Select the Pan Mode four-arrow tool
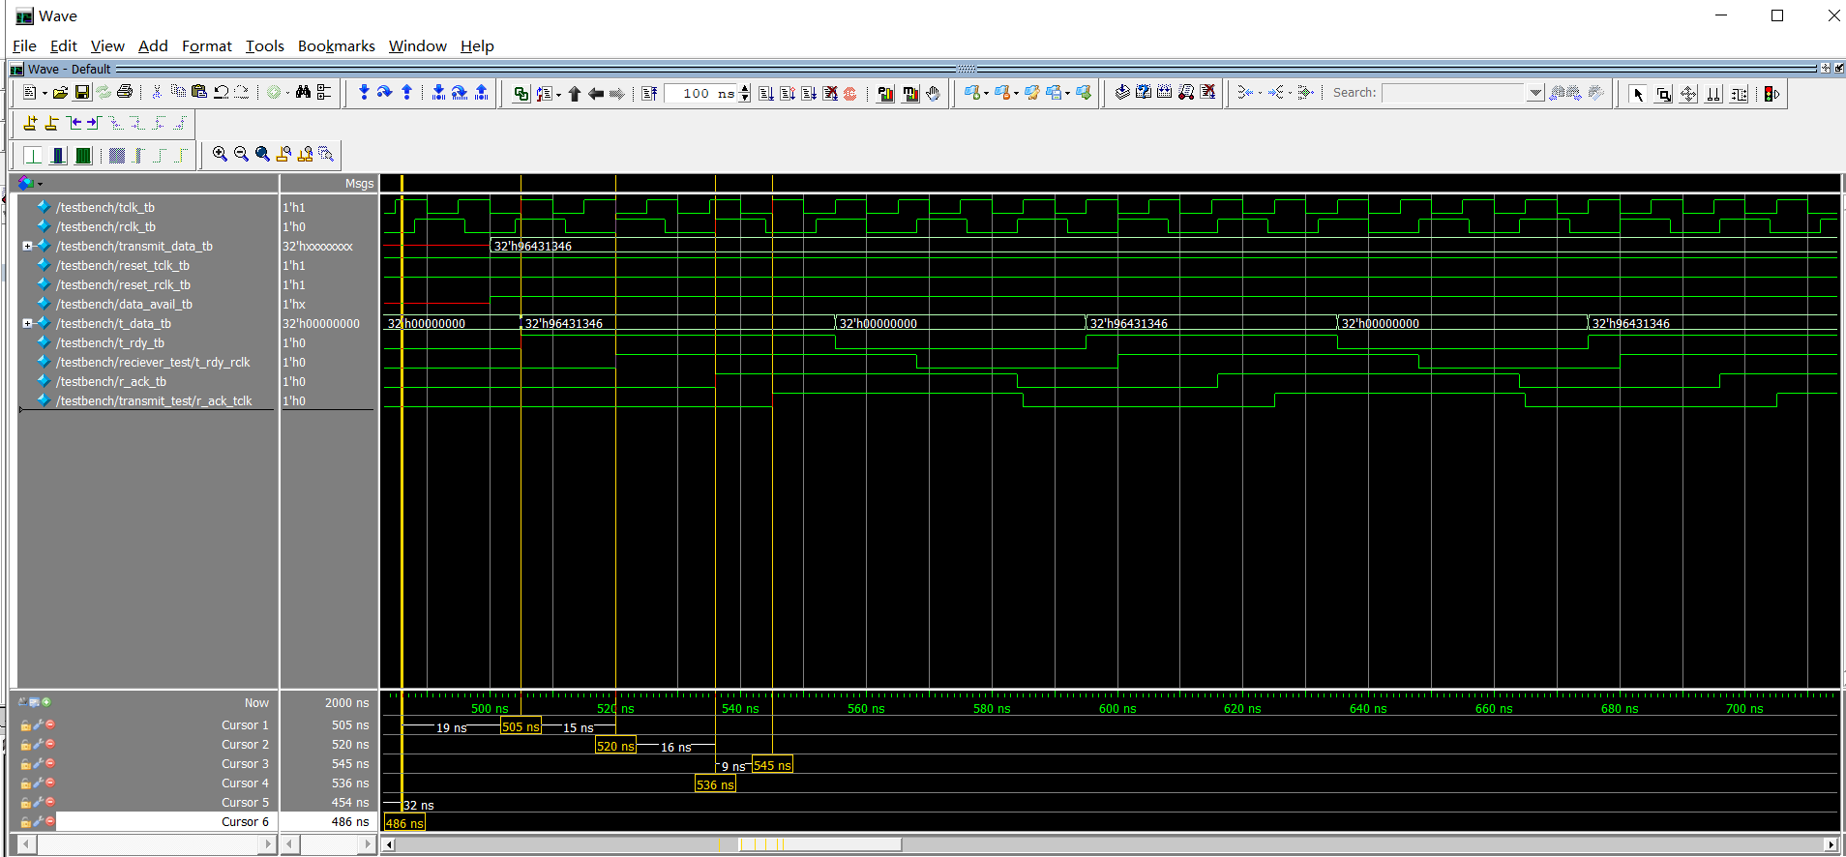 click(1688, 94)
